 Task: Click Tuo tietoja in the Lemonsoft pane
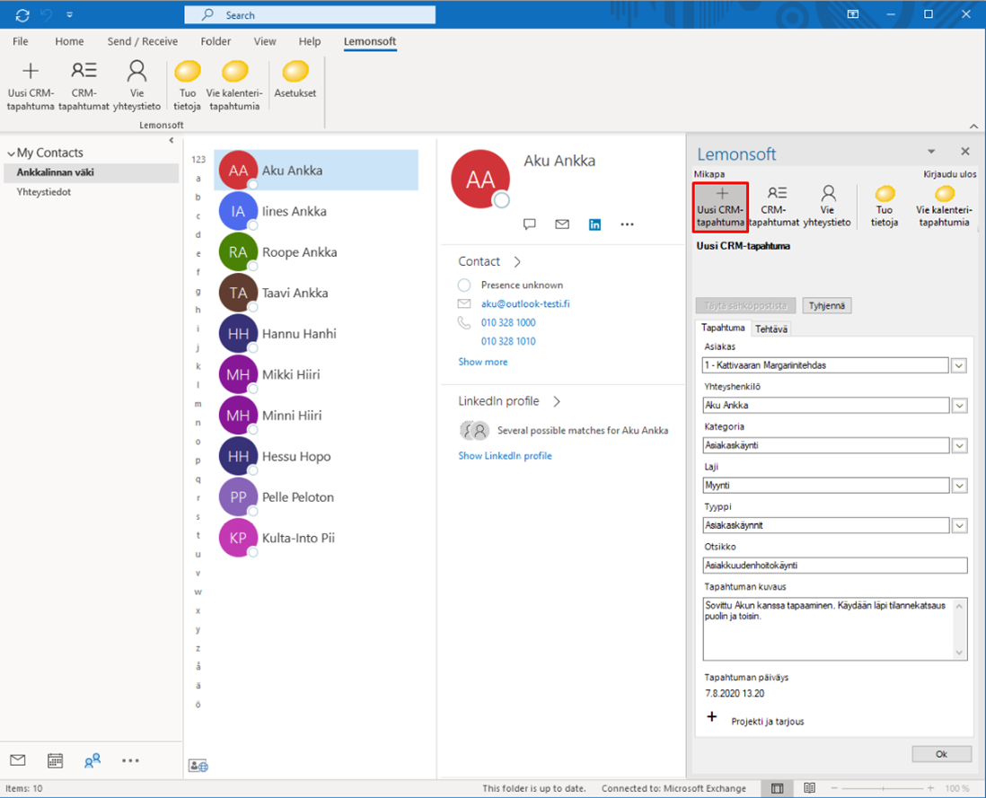click(x=885, y=206)
